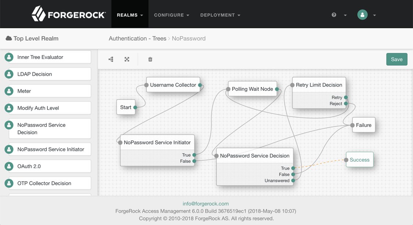Screen dimensions: 413x225
Task: Click the Modify Auth Level user icon
Action: [x=9, y=108]
